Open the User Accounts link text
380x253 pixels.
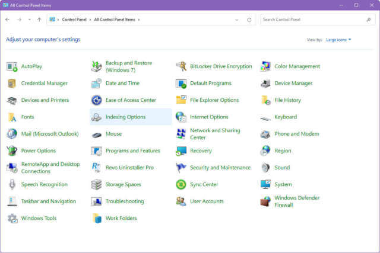(x=207, y=201)
